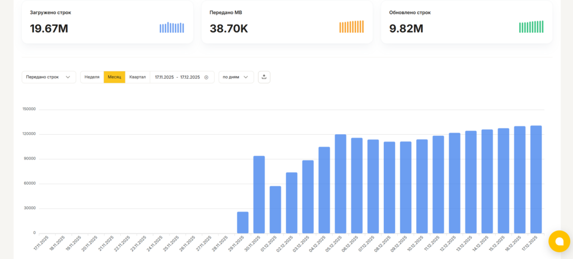Viewport: 573px width, 259px height.
Task: Open the yellow chat support bubble
Action: tap(558, 241)
